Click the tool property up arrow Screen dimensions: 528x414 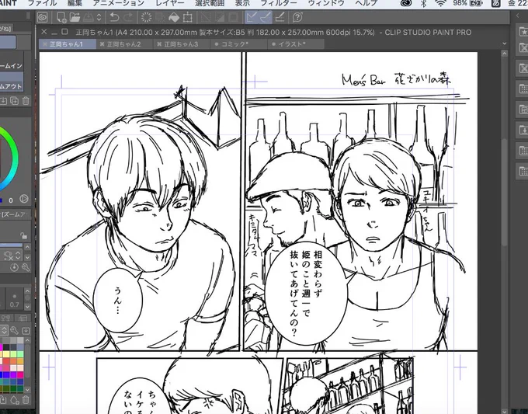tap(27, 247)
